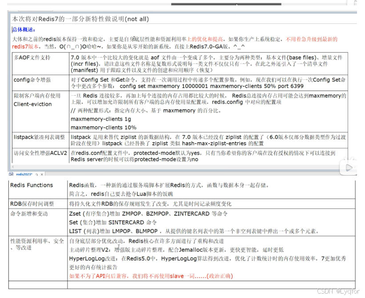Click the Redis Functions table cell

click(x=38, y=189)
